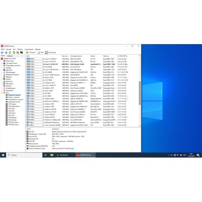Collapse the Тест tree node
This screenshot has width=202, height=202.
pyautogui.click(x=2, y=93)
